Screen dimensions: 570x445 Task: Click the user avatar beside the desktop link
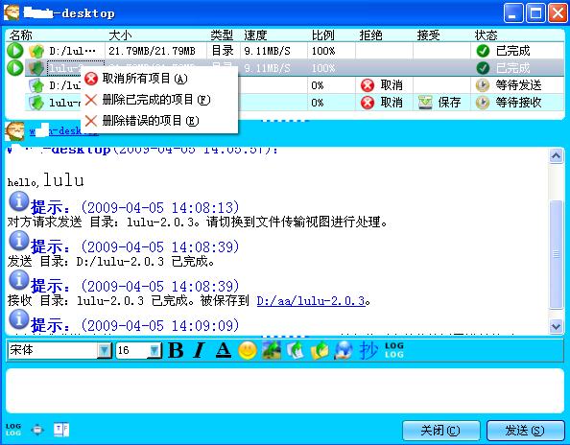tap(14, 131)
